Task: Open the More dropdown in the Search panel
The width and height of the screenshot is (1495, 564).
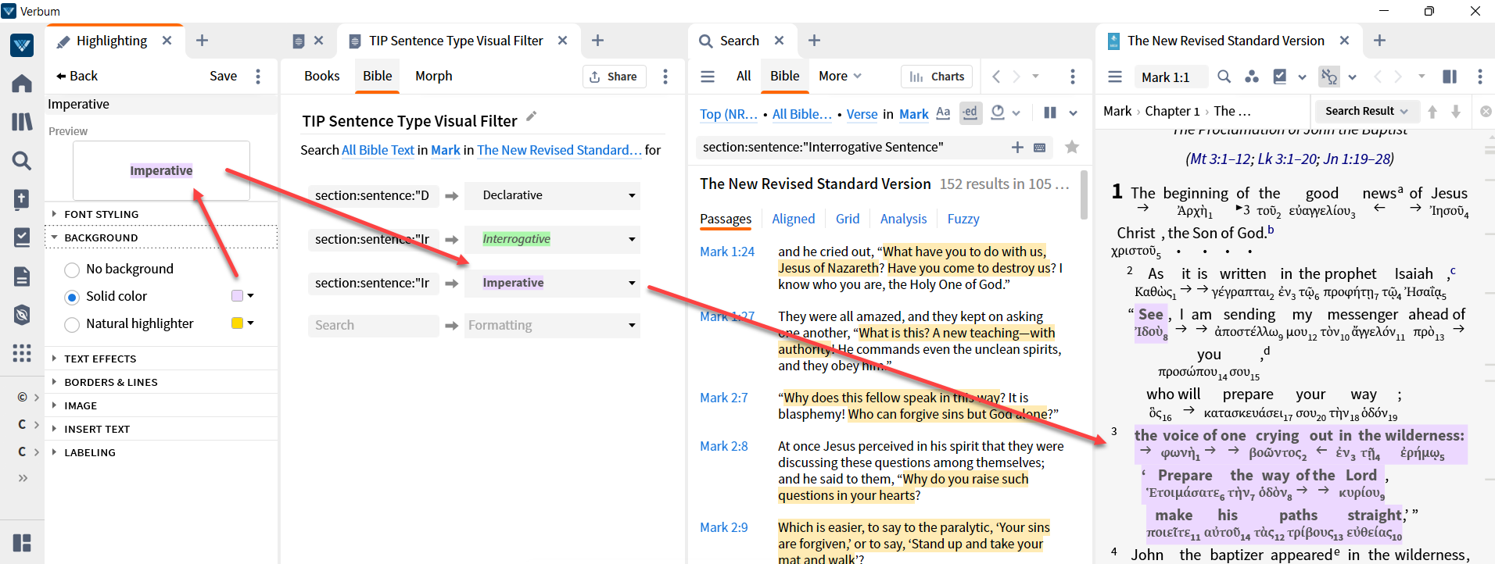Action: coord(841,76)
